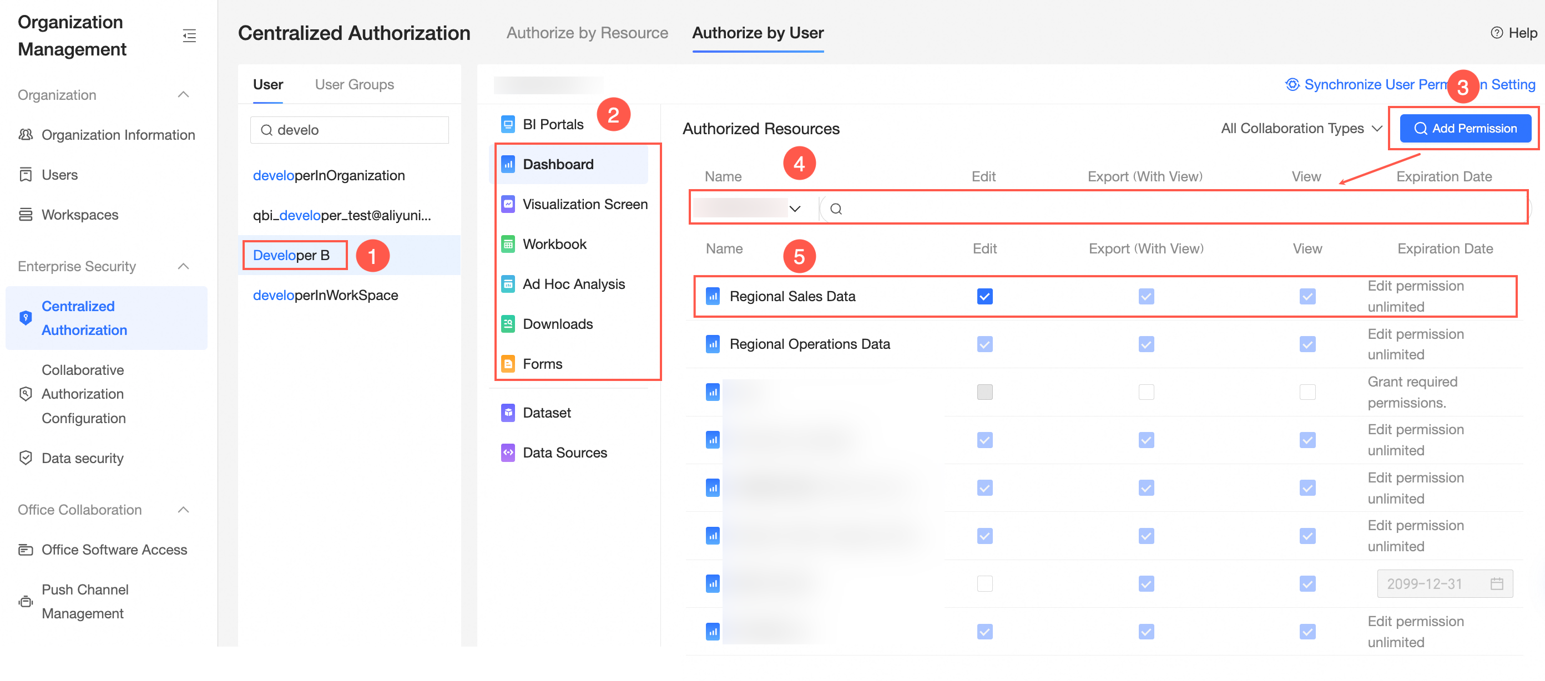Toggle View checkbox for Regional Sales Data
The image size is (1545, 681).
tap(1307, 296)
